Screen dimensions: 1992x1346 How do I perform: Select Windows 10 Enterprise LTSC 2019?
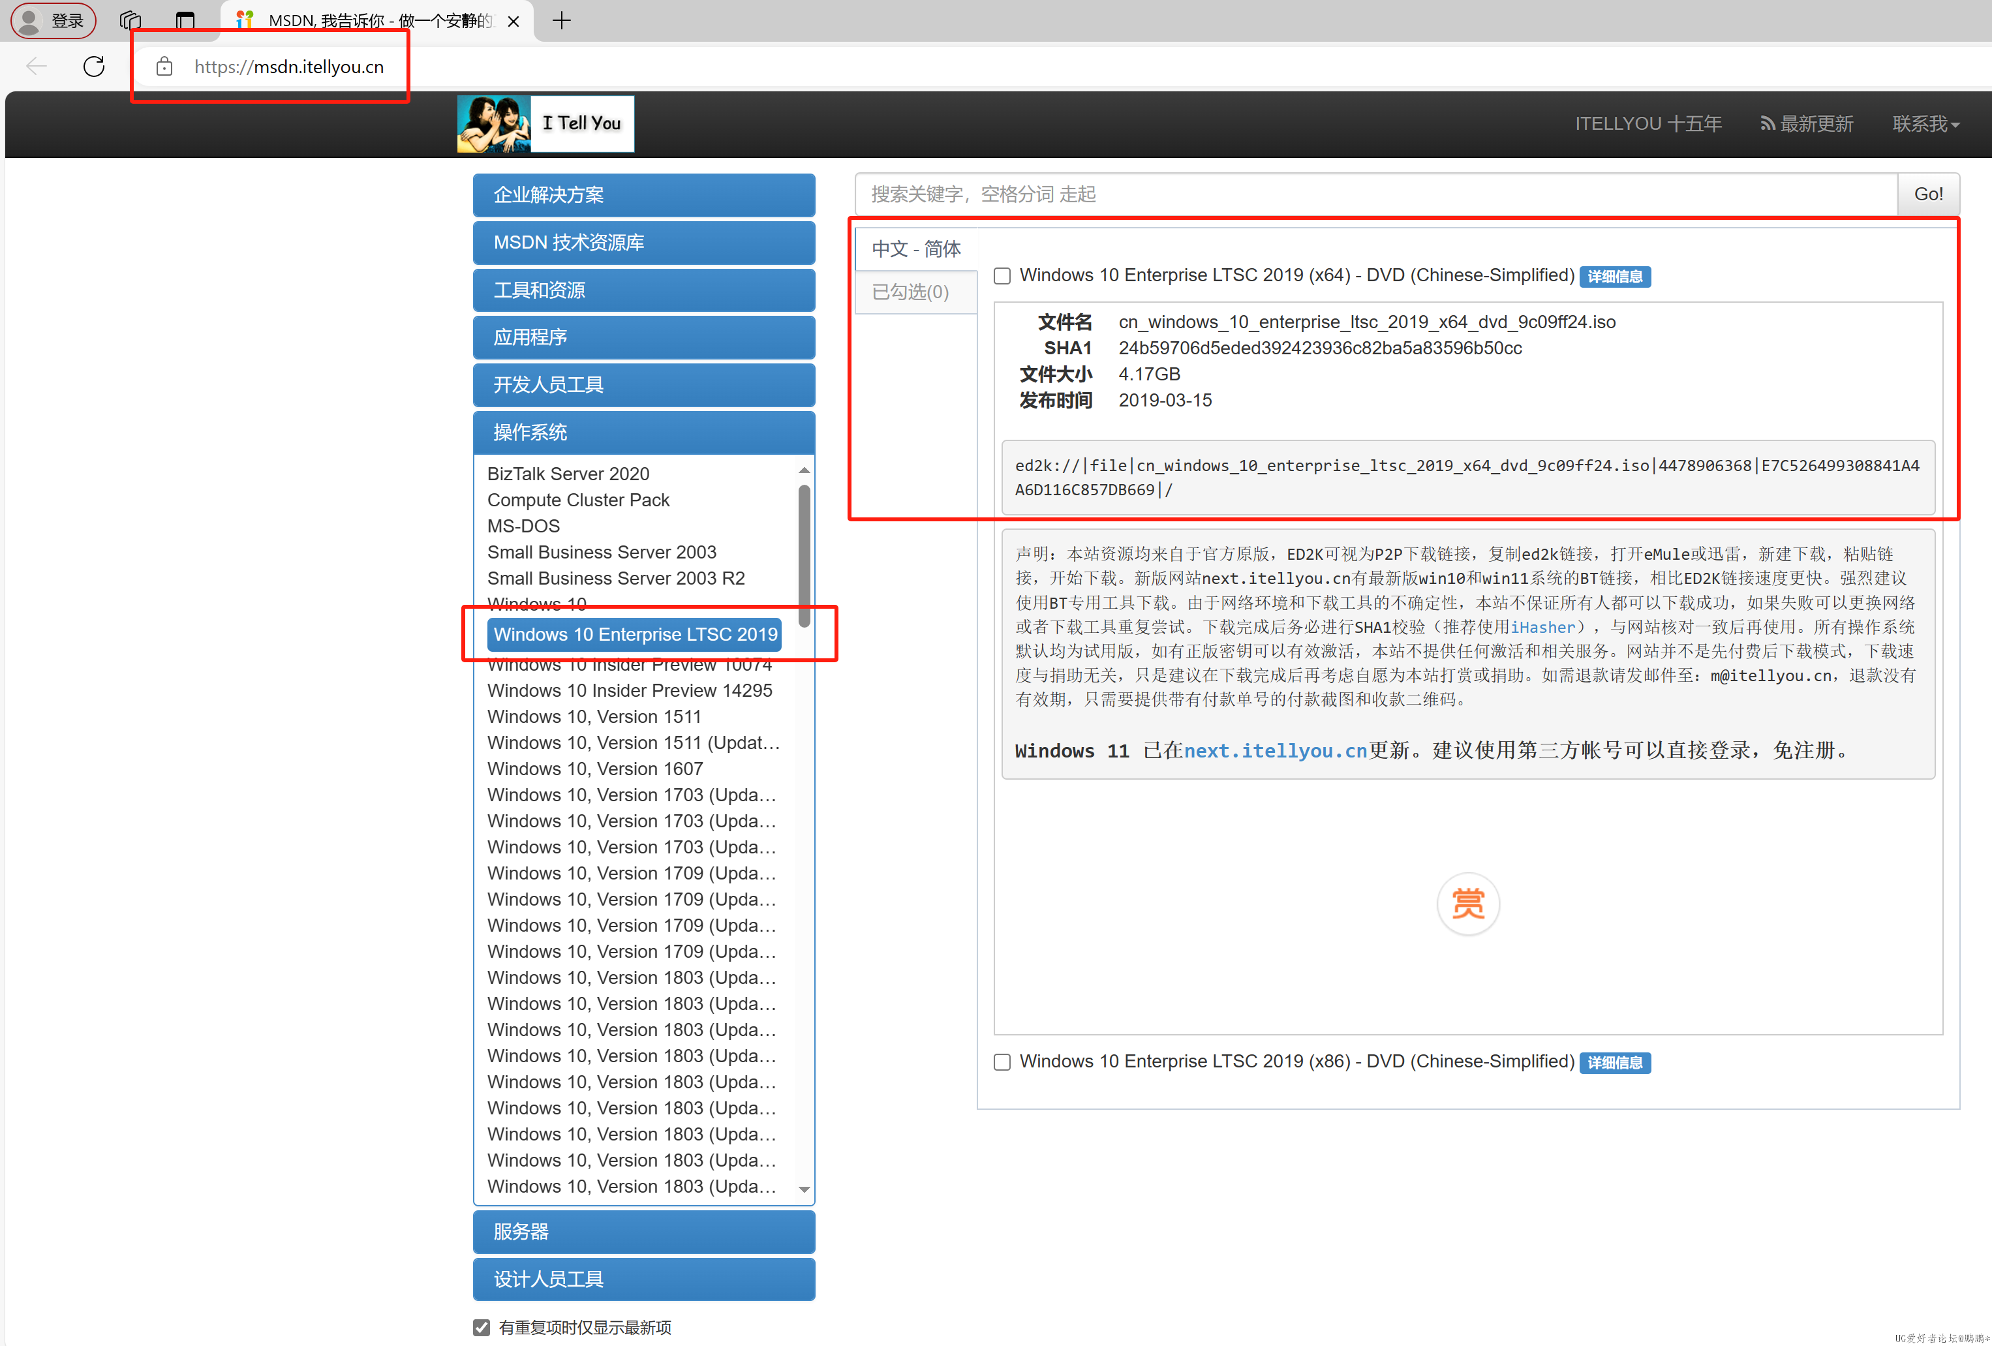(635, 634)
